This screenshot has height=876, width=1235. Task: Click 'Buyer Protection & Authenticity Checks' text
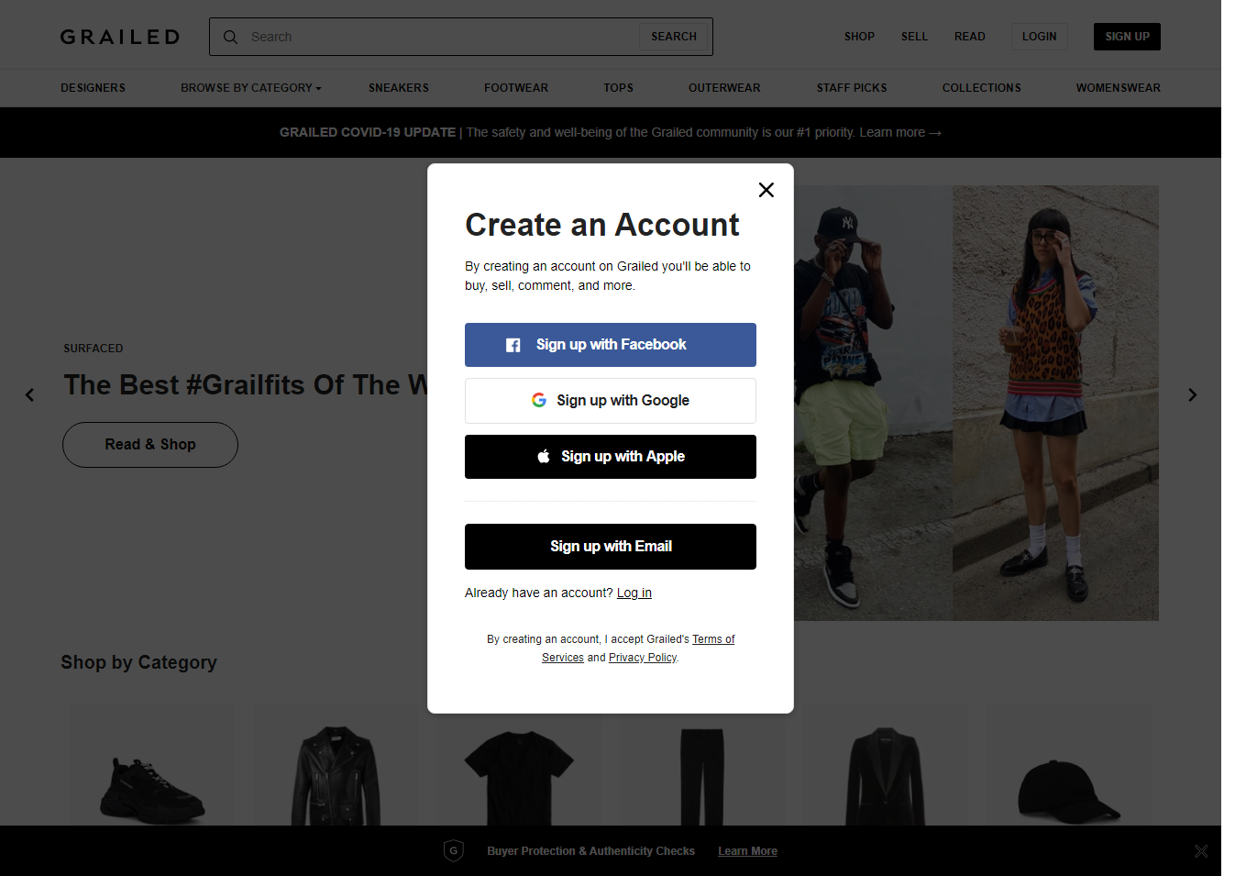(590, 851)
